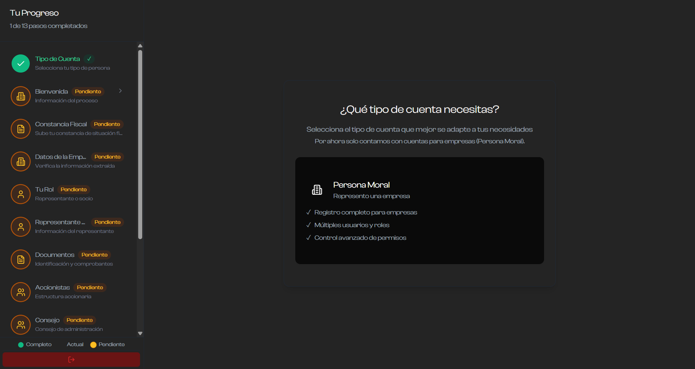Click Pendiente badge on Tu Rol

click(x=74, y=189)
